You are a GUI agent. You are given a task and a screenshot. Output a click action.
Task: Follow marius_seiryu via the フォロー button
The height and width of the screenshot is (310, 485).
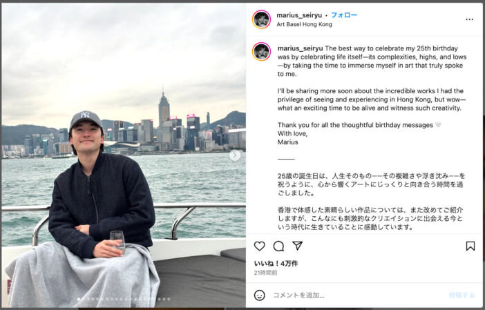344,15
